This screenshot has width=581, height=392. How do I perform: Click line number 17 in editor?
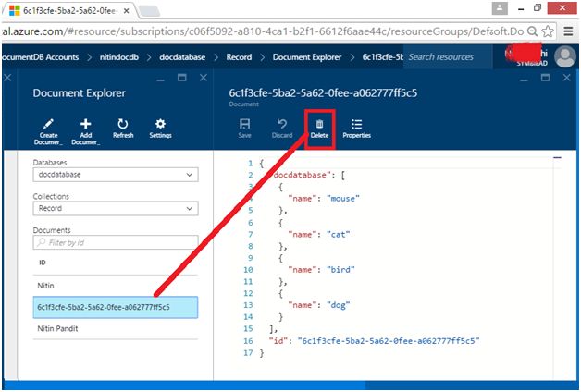pos(248,353)
